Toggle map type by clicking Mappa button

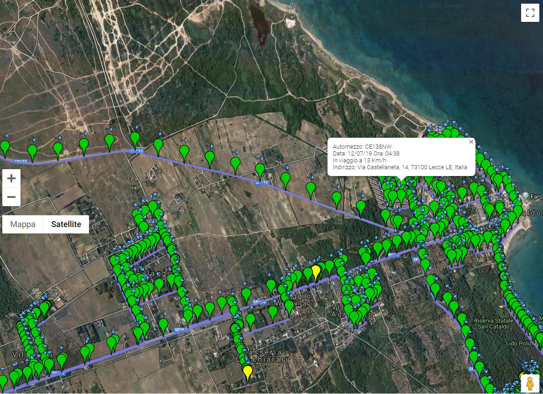22,224
